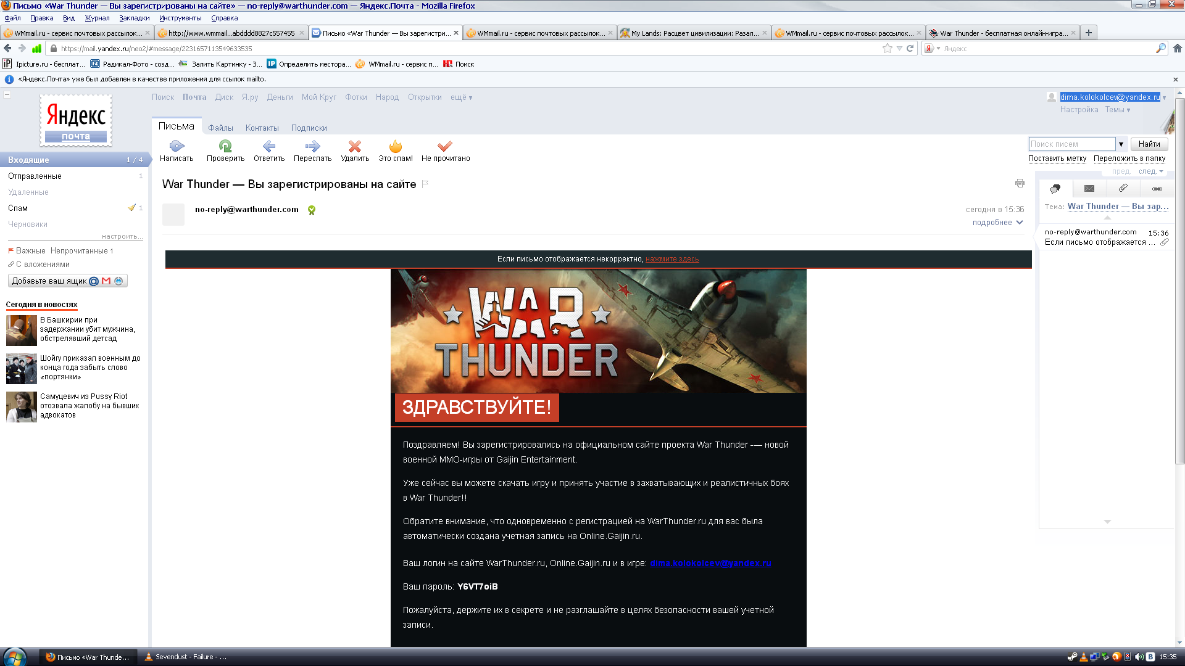Click the Написать compose mail icon
1185x666 pixels.
(177, 146)
